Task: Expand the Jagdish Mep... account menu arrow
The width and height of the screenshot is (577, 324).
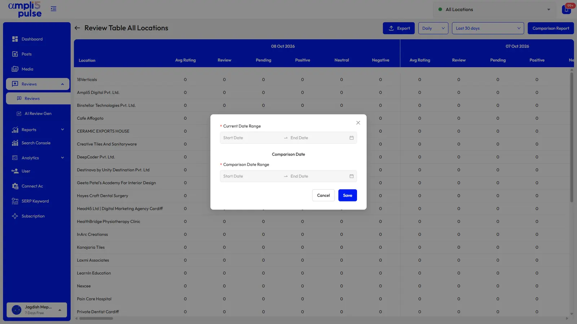Action: 60,310
